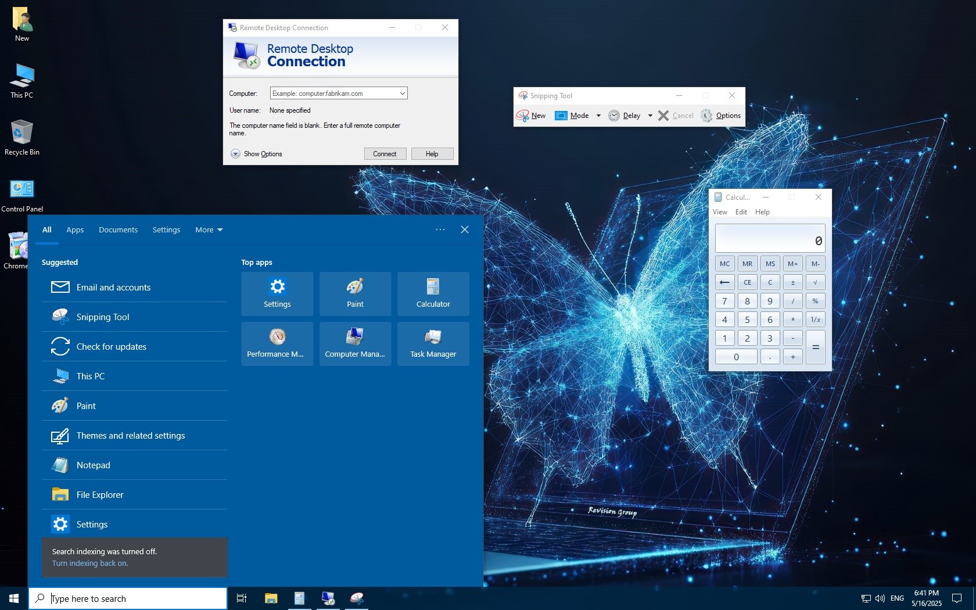Expand the Snipping Tool Mode dropdown arrow

pos(598,116)
